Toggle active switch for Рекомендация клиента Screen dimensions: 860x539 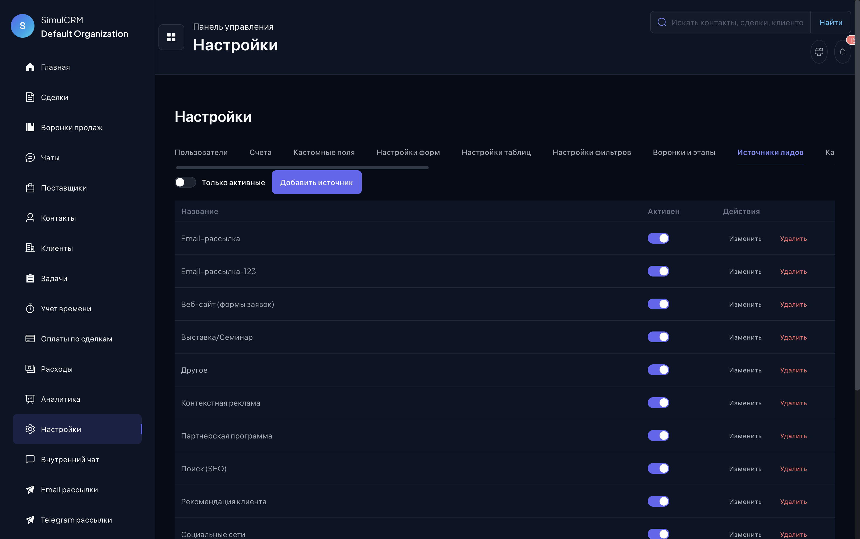point(658,501)
